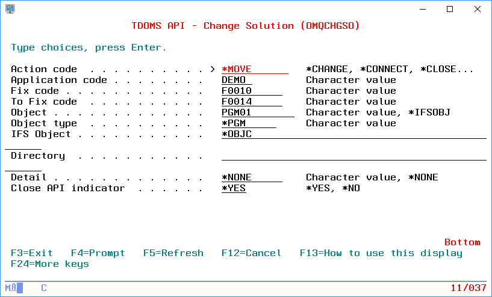Viewport: 492px width, 297px height.
Task: Activate the F5=Refresh key label
Action: pos(173,253)
